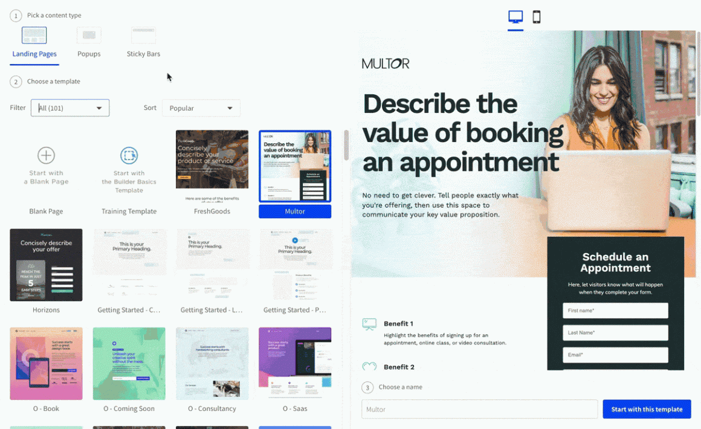This screenshot has width=701, height=429.
Task: Click the template name input field
Action: (479, 409)
